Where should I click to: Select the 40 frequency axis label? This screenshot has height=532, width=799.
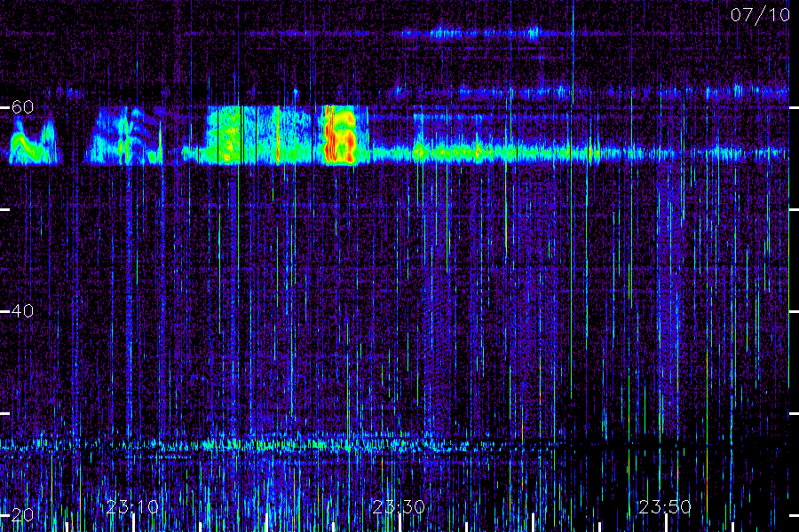22,310
